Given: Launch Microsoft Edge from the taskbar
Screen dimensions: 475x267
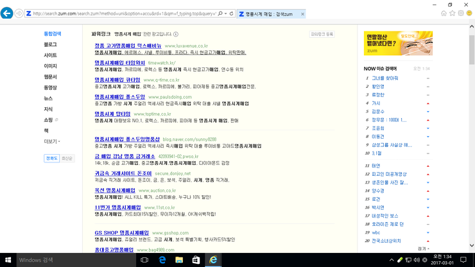Looking at the screenshot, I should click(x=162, y=260).
